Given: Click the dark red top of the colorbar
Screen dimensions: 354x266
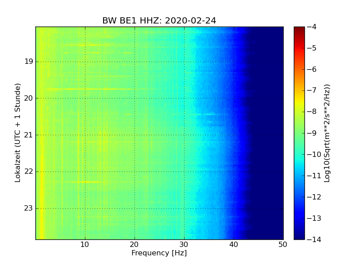Looking at the screenshot, I should [x=299, y=31].
